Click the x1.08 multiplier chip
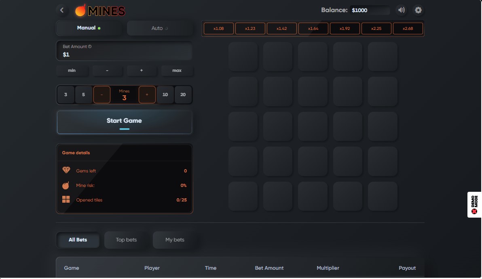The height and width of the screenshot is (279, 482). pos(219,29)
